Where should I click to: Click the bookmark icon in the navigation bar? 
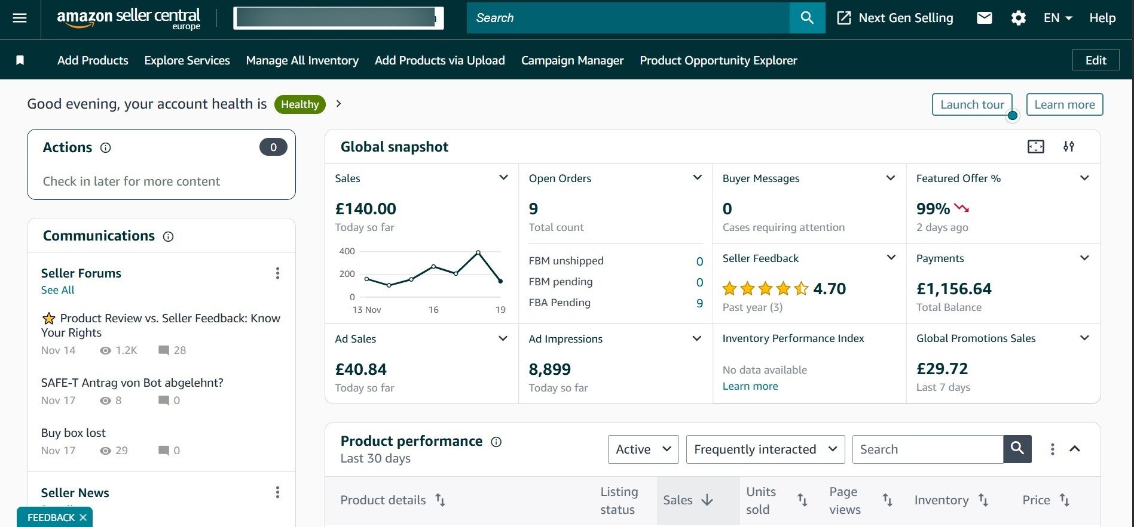click(20, 60)
